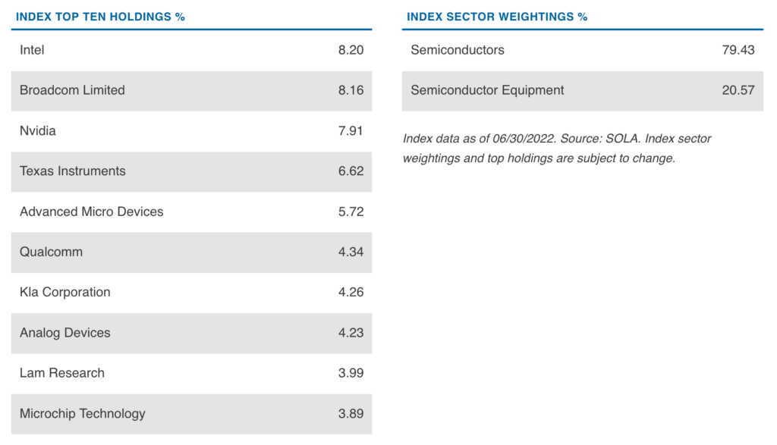The image size is (777, 445).
Task: Click Nvidia's 7.91 percentage value
Action: (351, 130)
